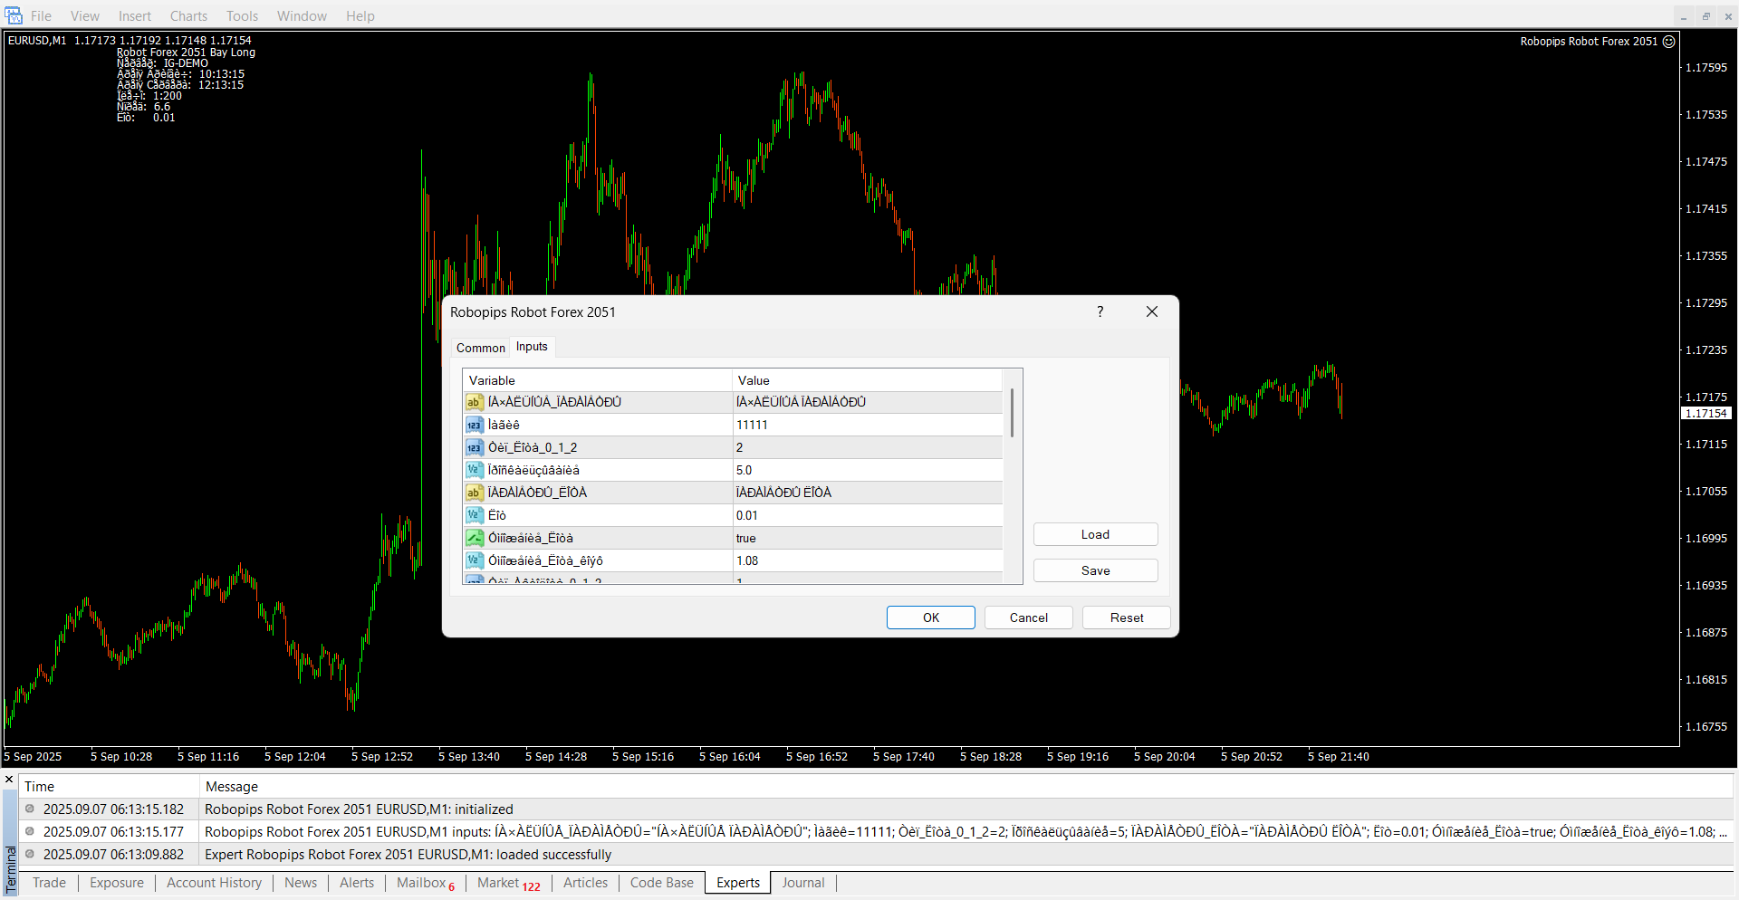This screenshot has width=1739, height=900.
Task: Click the expert advisor smiley face icon
Action: pos(1668,42)
